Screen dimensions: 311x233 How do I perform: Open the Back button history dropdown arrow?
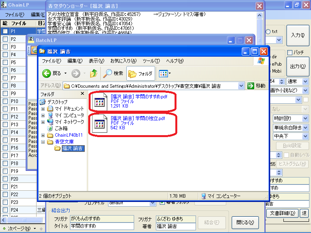[x=65, y=73]
